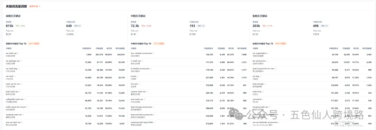Open the 640个关键词 badge
Viewport: 376px width, 130px height.
point(34,43)
